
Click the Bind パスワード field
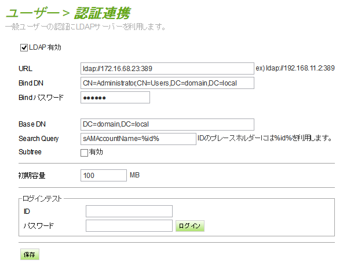click(x=115, y=98)
